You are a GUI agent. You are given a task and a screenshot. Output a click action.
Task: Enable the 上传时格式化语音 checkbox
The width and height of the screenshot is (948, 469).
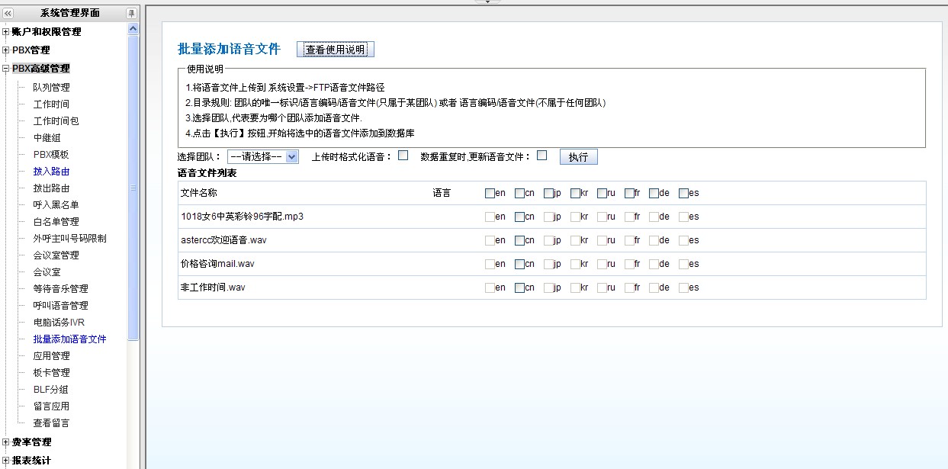click(x=403, y=156)
